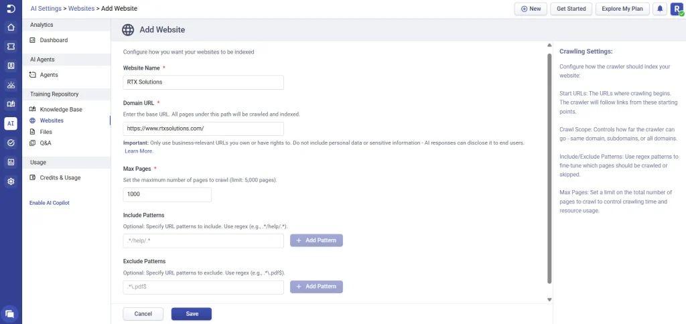
Task: Click the Exclude Patterns label
Action: pyautogui.click(x=145, y=262)
